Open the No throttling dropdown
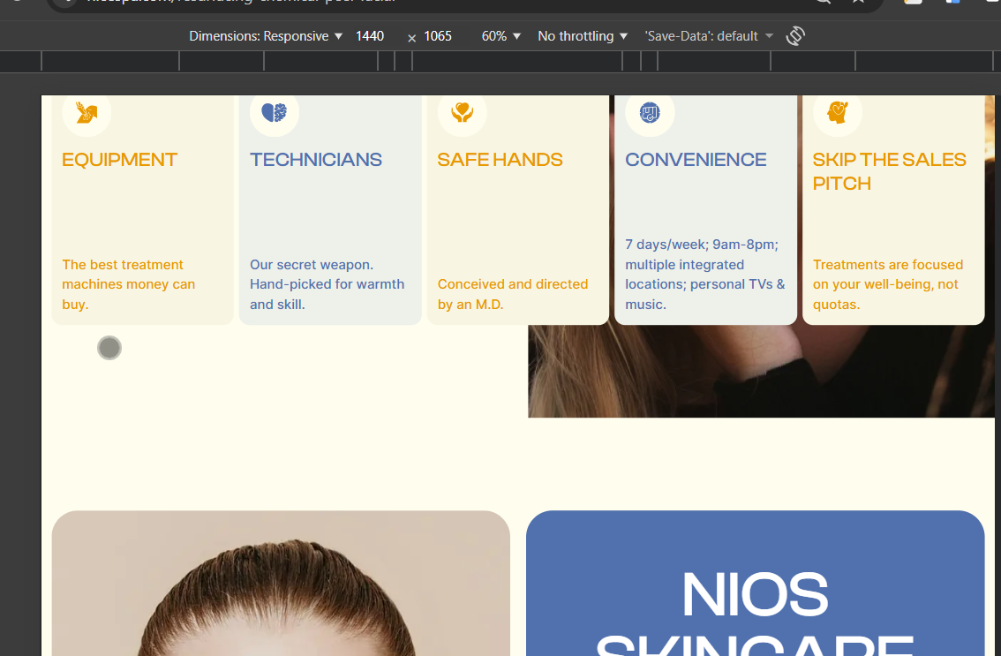The width and height of the screenshot is (1001, 656). [583, 36]
